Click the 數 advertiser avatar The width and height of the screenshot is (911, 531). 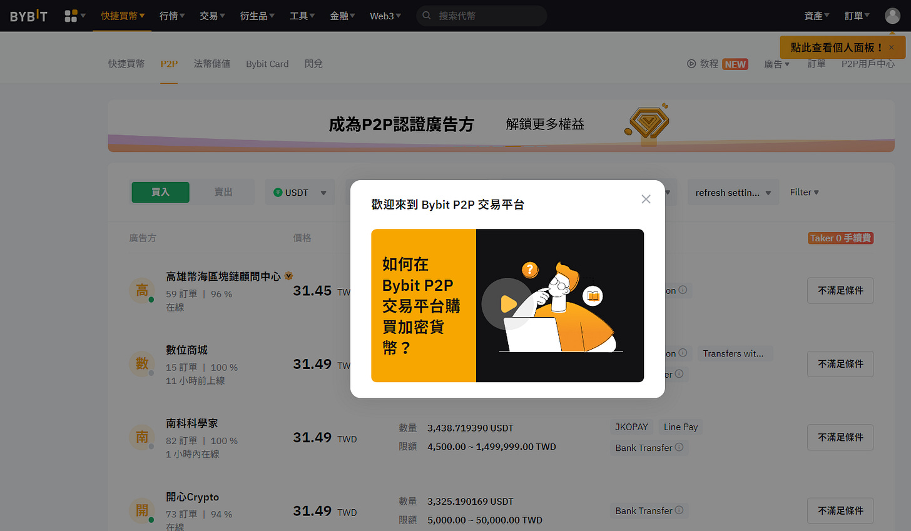click(x=142, y=363)
